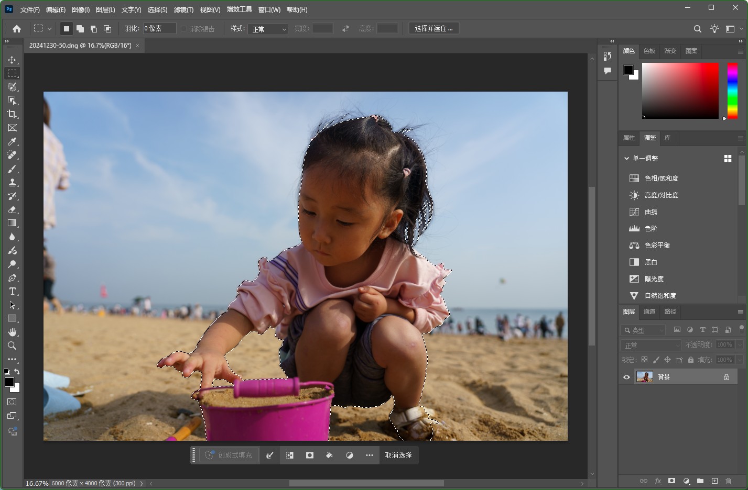Open the Layers panel flyout menu

pyautogui.click(x=740, y=312)
